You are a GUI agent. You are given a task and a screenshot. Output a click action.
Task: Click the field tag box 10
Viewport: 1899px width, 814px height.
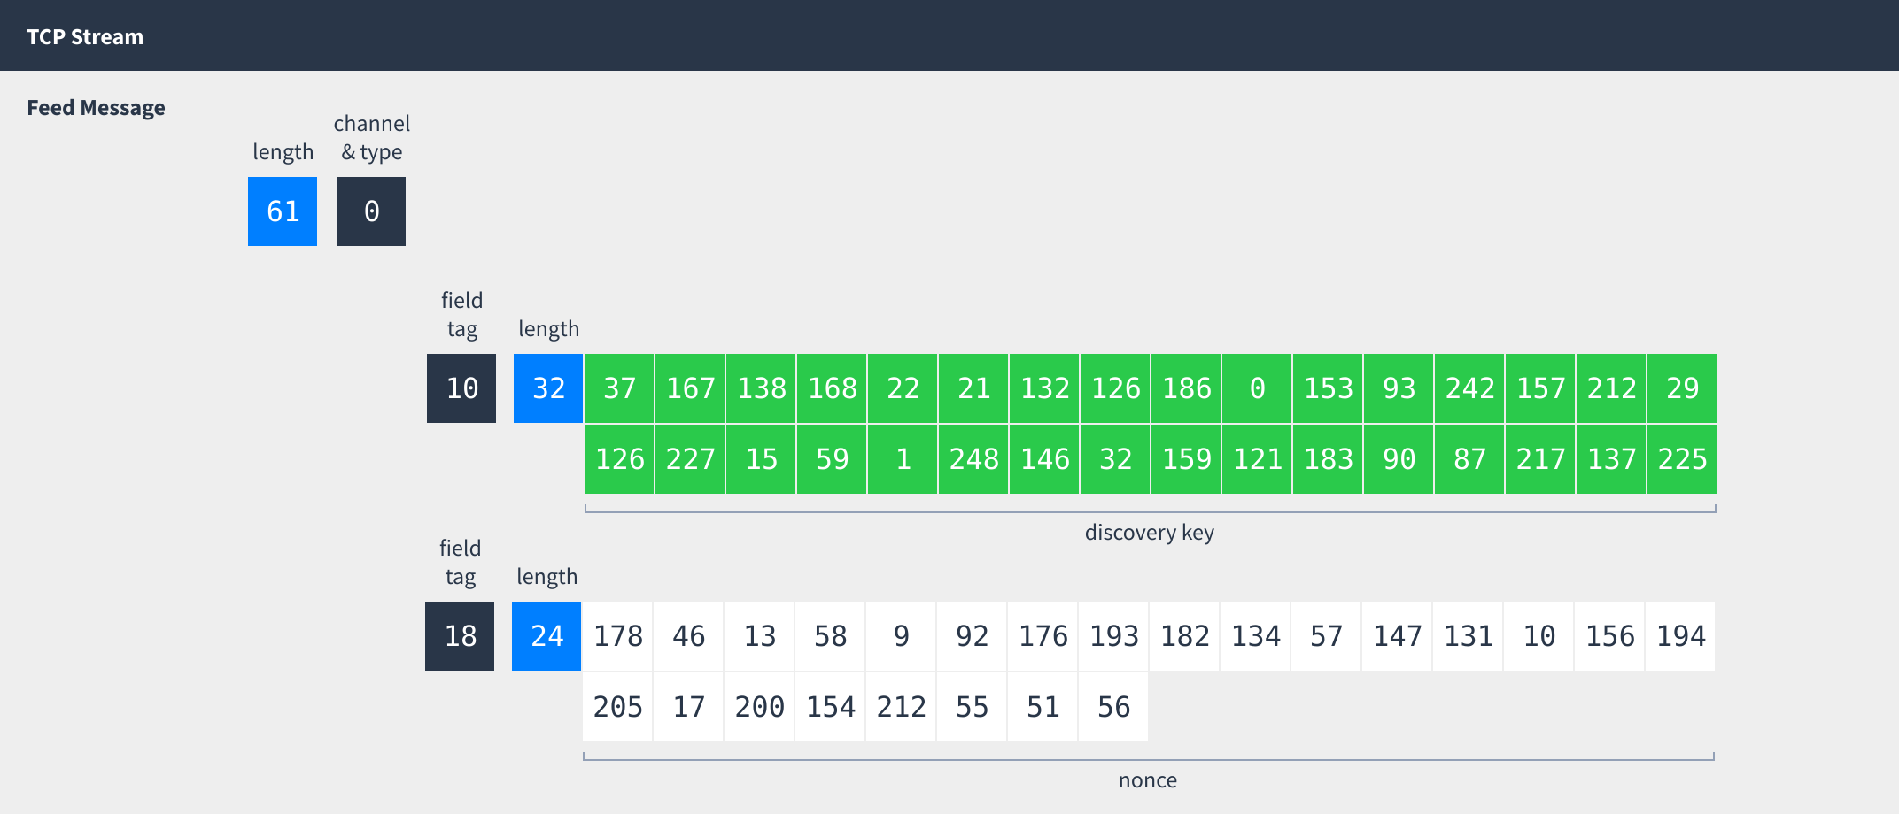point(461,388)
